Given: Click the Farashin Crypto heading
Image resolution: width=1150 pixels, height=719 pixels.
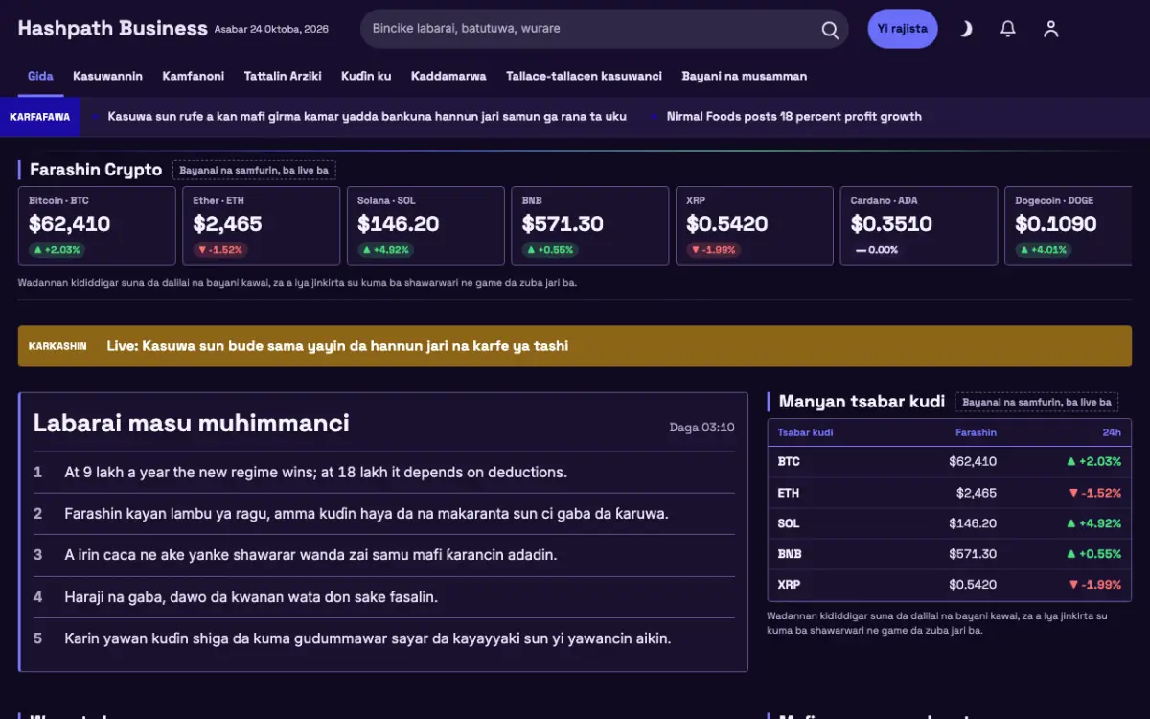Looking at the screenshot, I should tap(96, 170).
